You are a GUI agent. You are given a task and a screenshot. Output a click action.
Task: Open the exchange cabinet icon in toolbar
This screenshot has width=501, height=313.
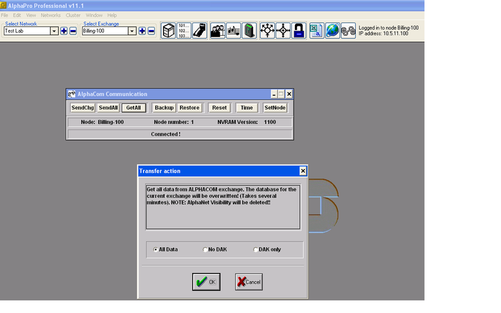pos(168,31)
